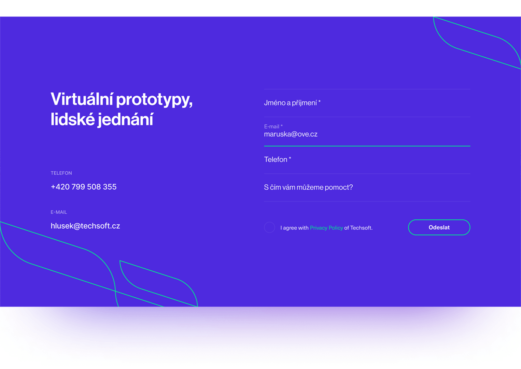Click the Odeslat submit button
Screen dimensions: 521x369
439,227
